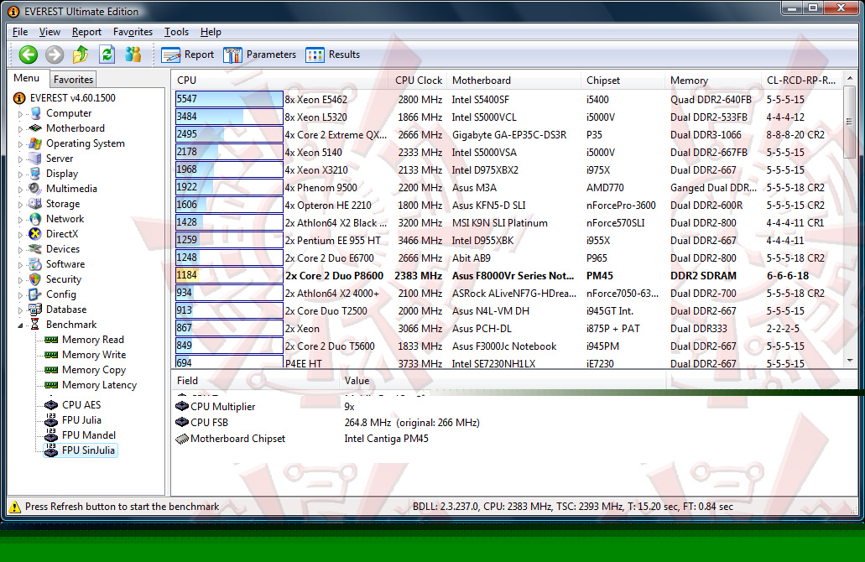Click the Manage users icon in toolbar
Viewport: 865px width, 562px height.
click(133, 54)
